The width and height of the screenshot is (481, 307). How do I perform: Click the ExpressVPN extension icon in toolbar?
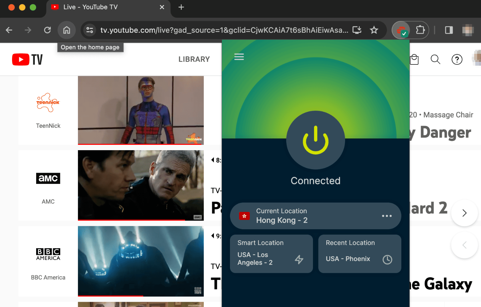(401, 30)
